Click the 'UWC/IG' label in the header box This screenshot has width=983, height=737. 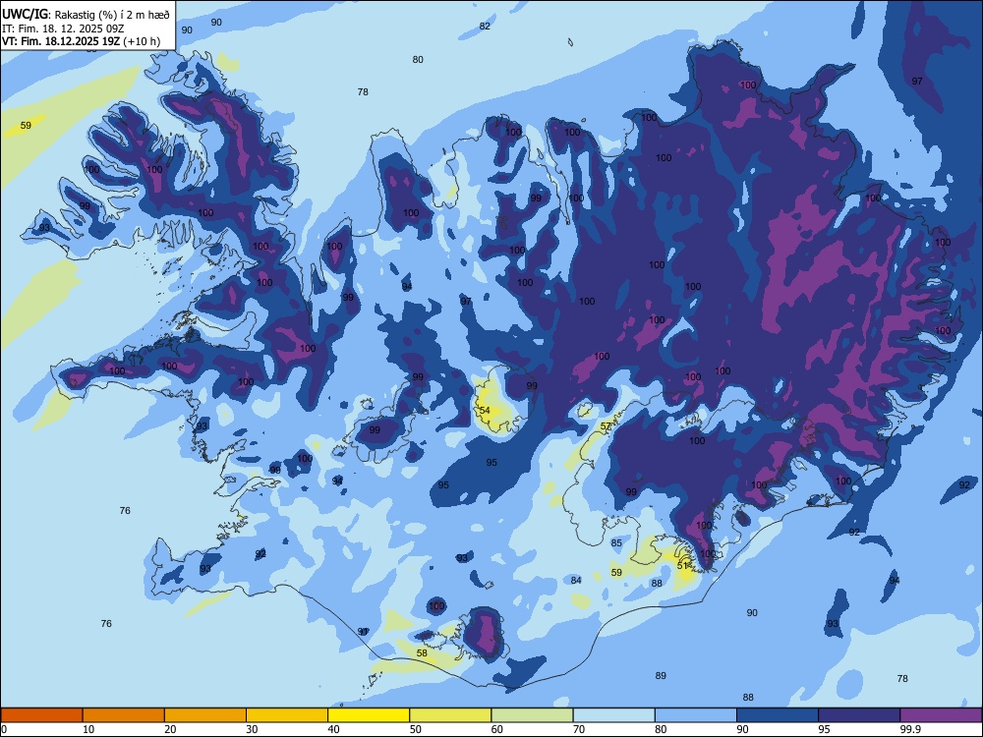pos(26,14)
